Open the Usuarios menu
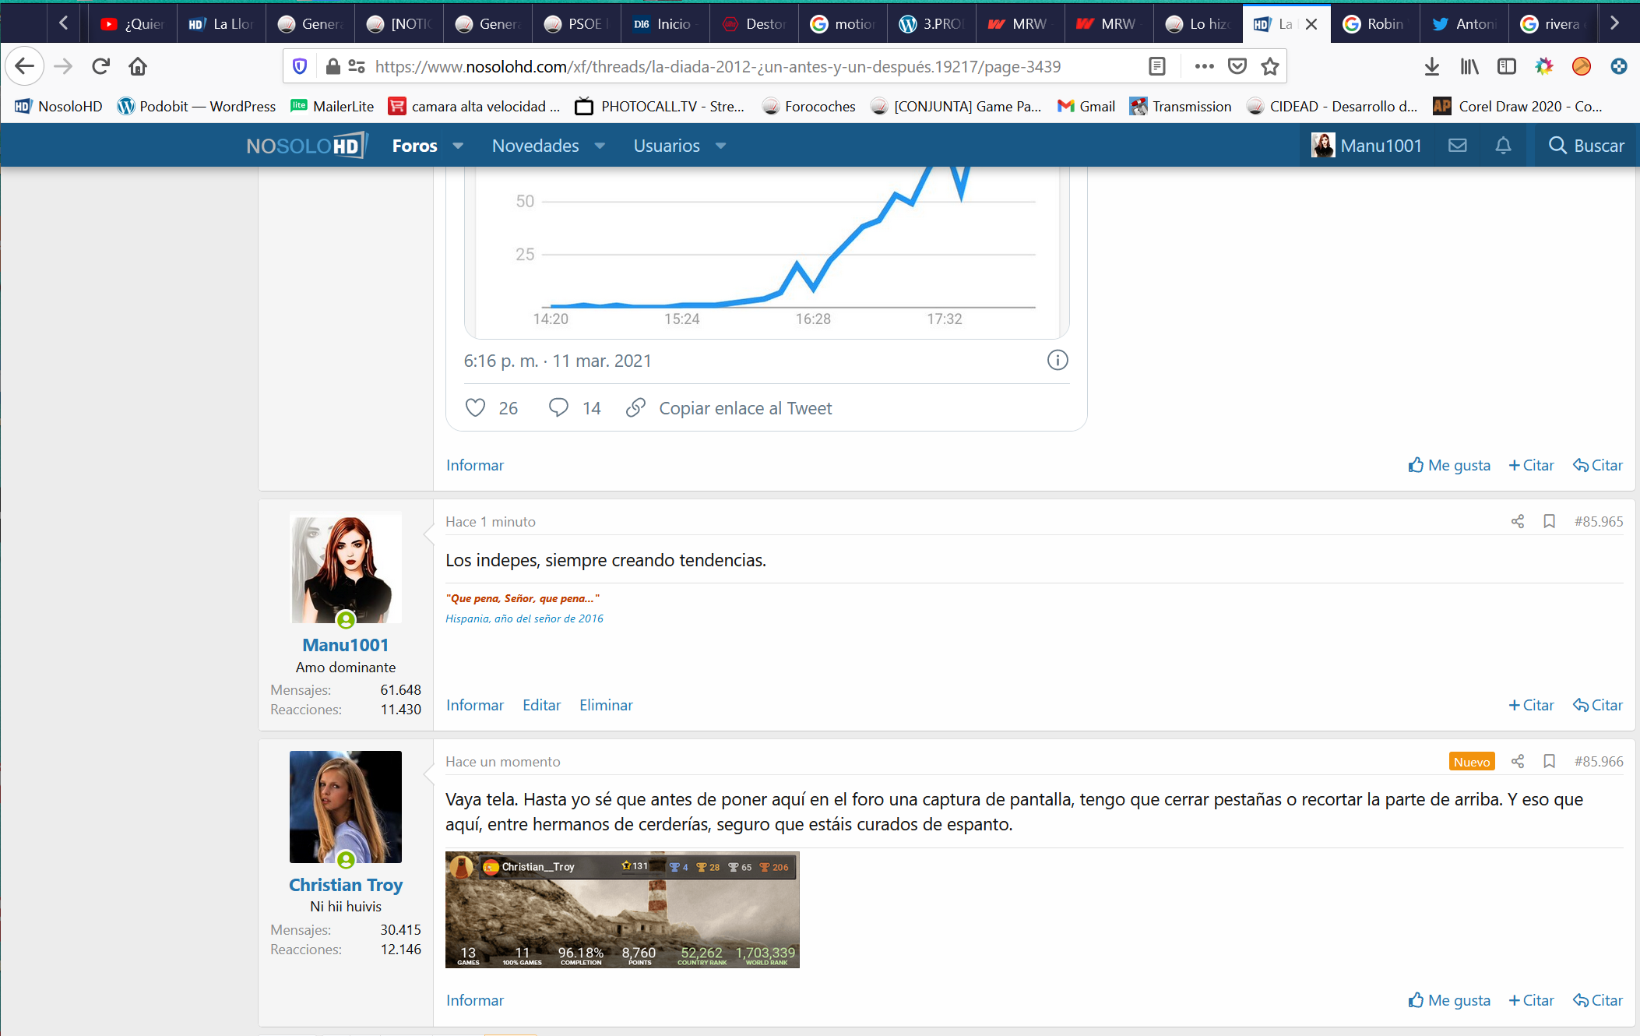 click(667, 146)
